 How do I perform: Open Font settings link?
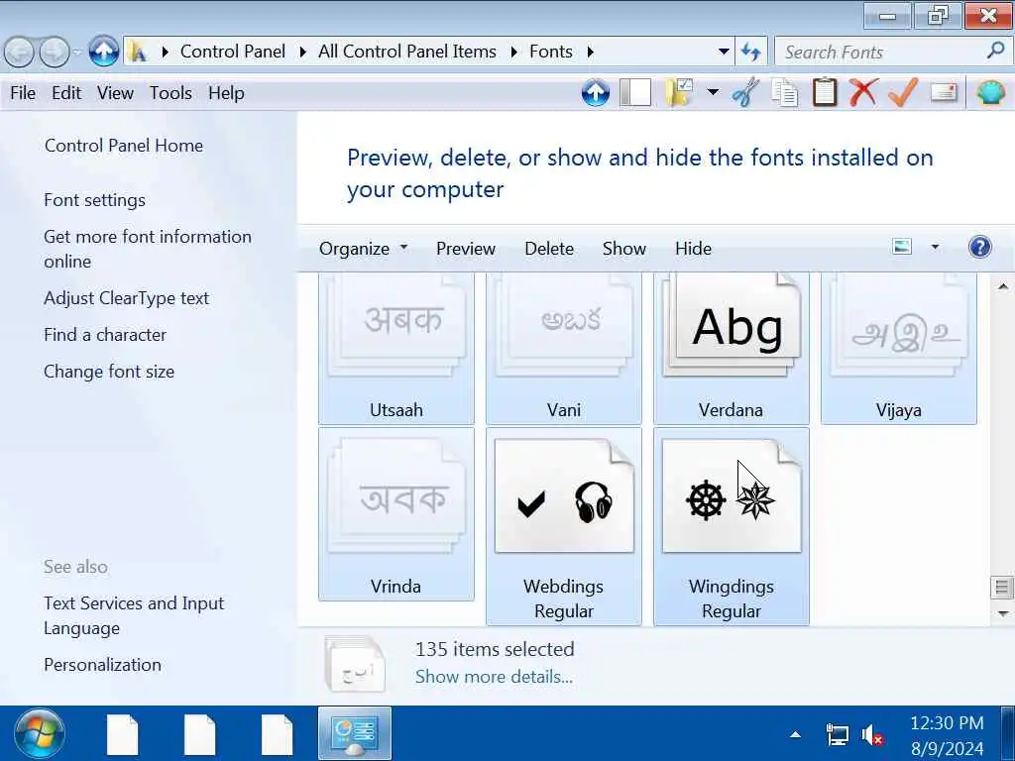(x=94, y=200)
